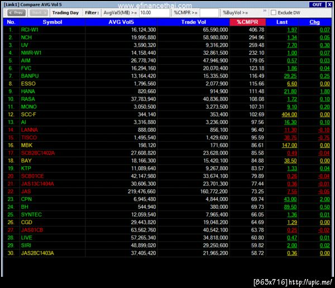Sort by the Symbol column header

pyautogui.click(x=52, y=22)
